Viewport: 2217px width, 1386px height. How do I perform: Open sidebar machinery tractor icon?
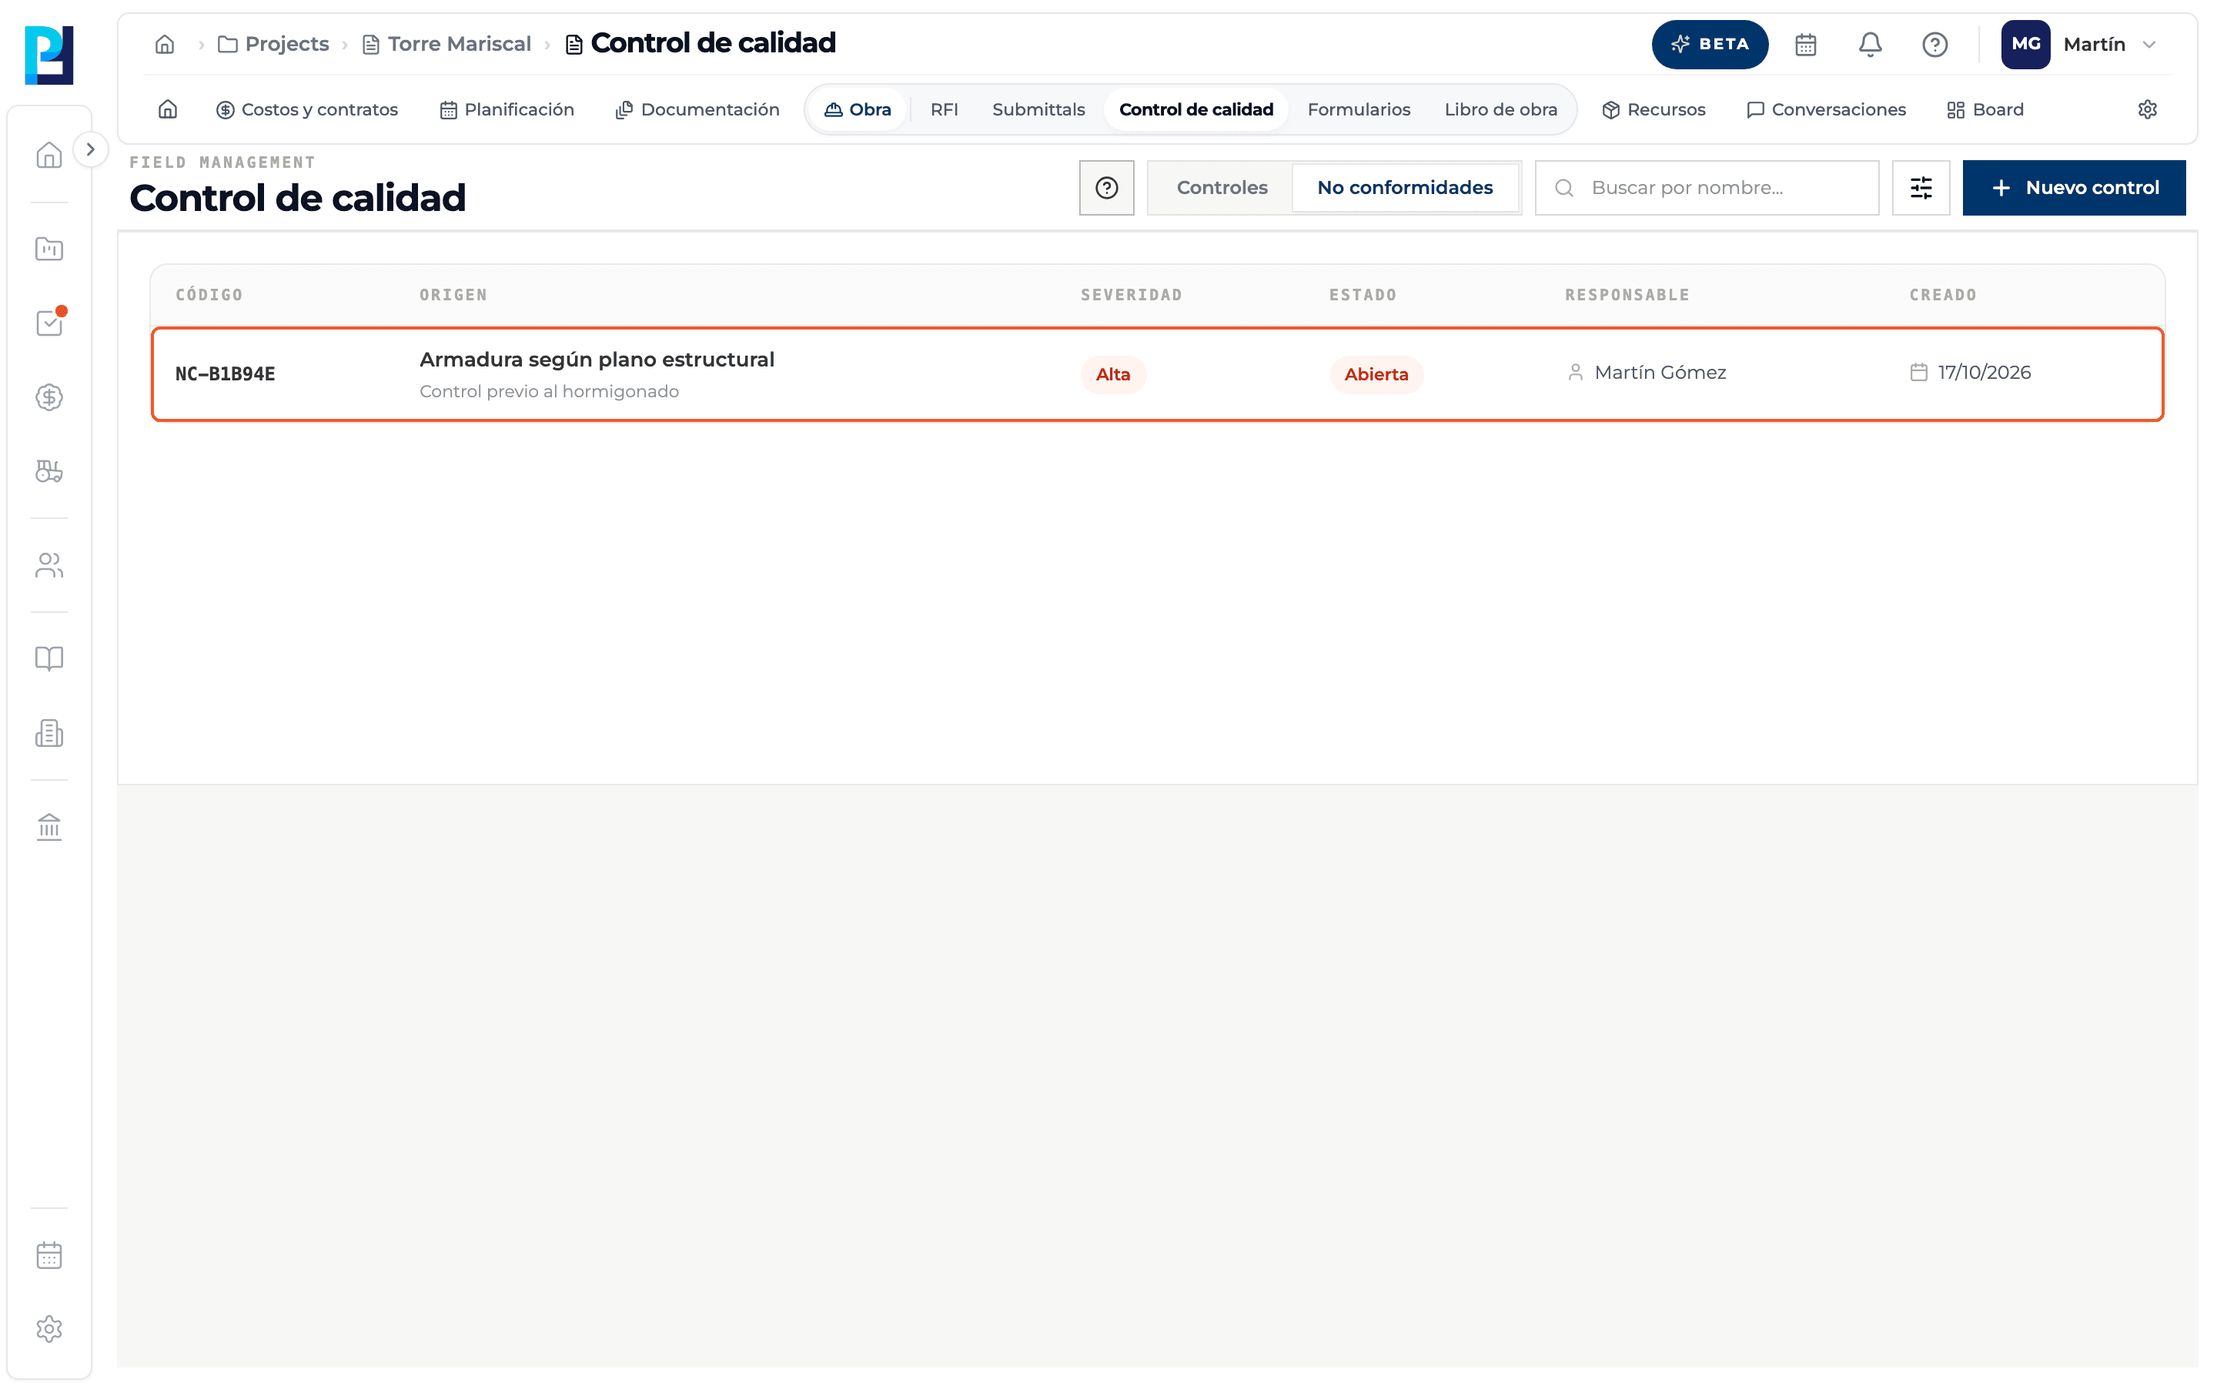tap(49, 471)
